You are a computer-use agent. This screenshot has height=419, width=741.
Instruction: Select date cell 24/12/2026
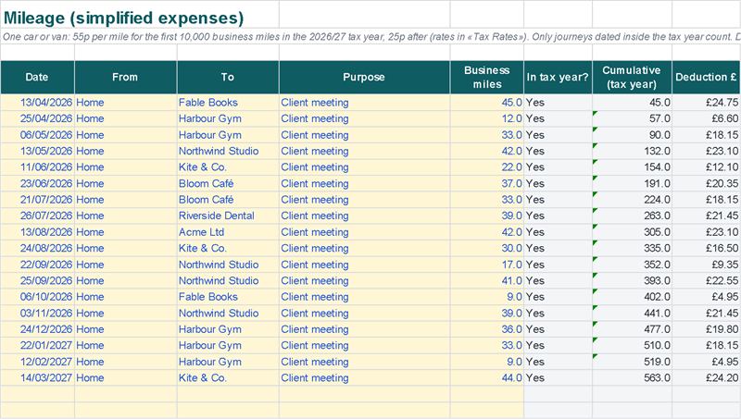tap(37, 329)
